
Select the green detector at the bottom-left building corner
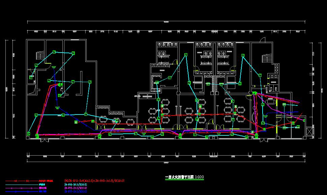click(28, 134)
